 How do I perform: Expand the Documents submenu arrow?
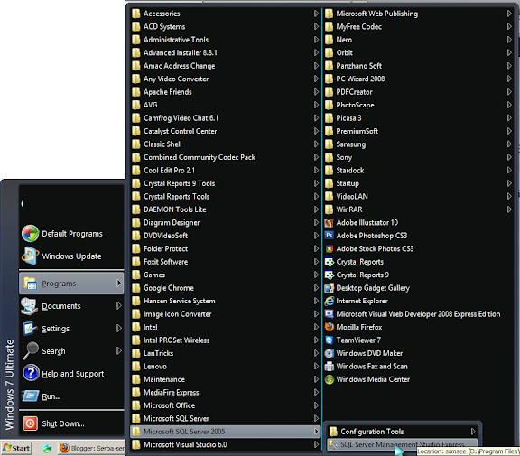(x=119, y=306)
